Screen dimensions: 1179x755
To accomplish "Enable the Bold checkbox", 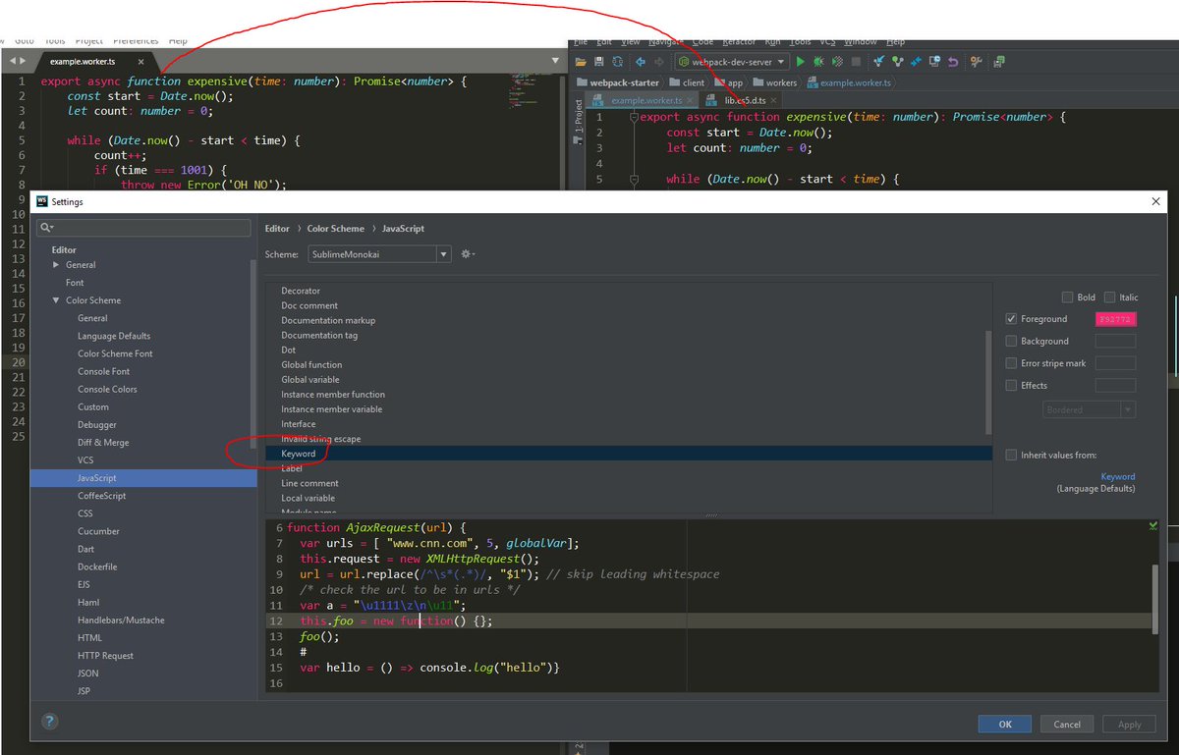I will pyautogui.click(x=1068, y=297).
